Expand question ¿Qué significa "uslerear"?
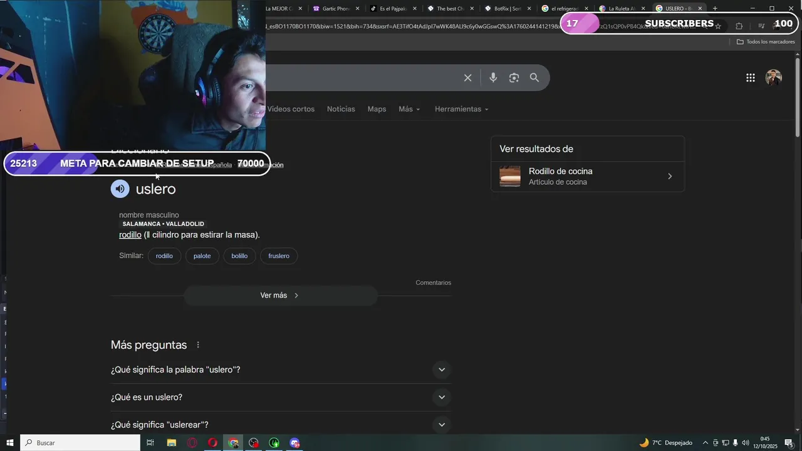The width and height of the screenshot is (802, 451). (x=281, y=425)
